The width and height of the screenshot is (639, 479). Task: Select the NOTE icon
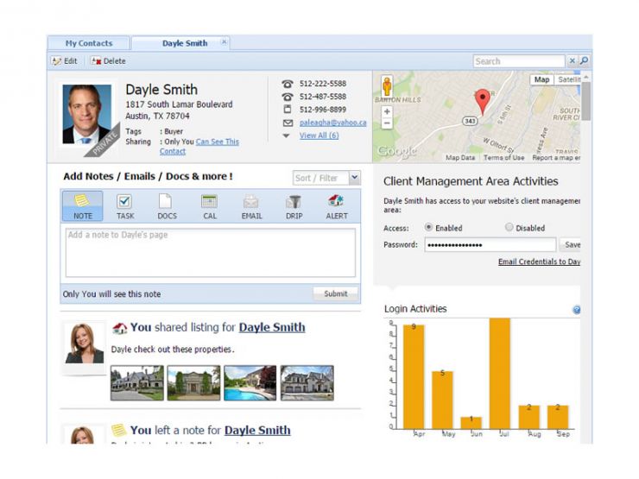[x=82, y=202]
